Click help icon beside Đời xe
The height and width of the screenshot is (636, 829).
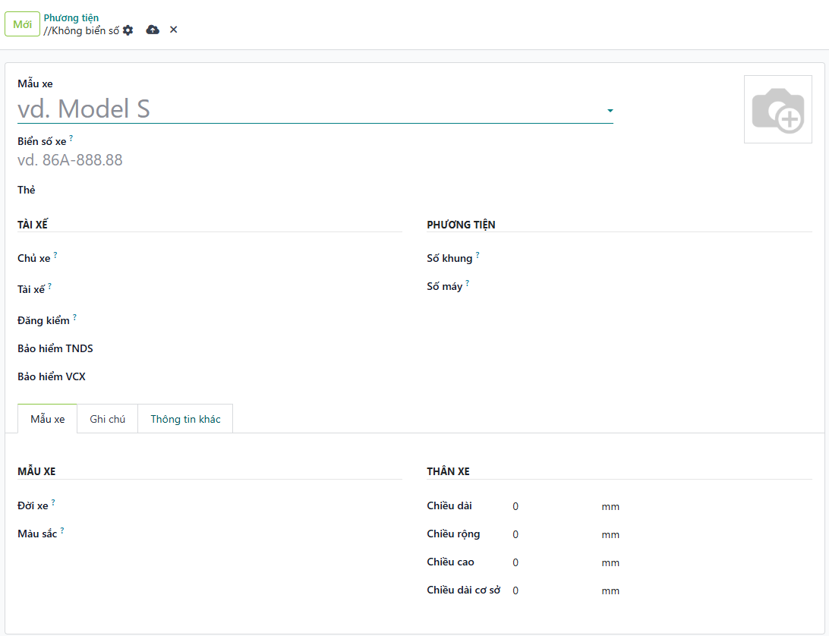pos(53,502)
